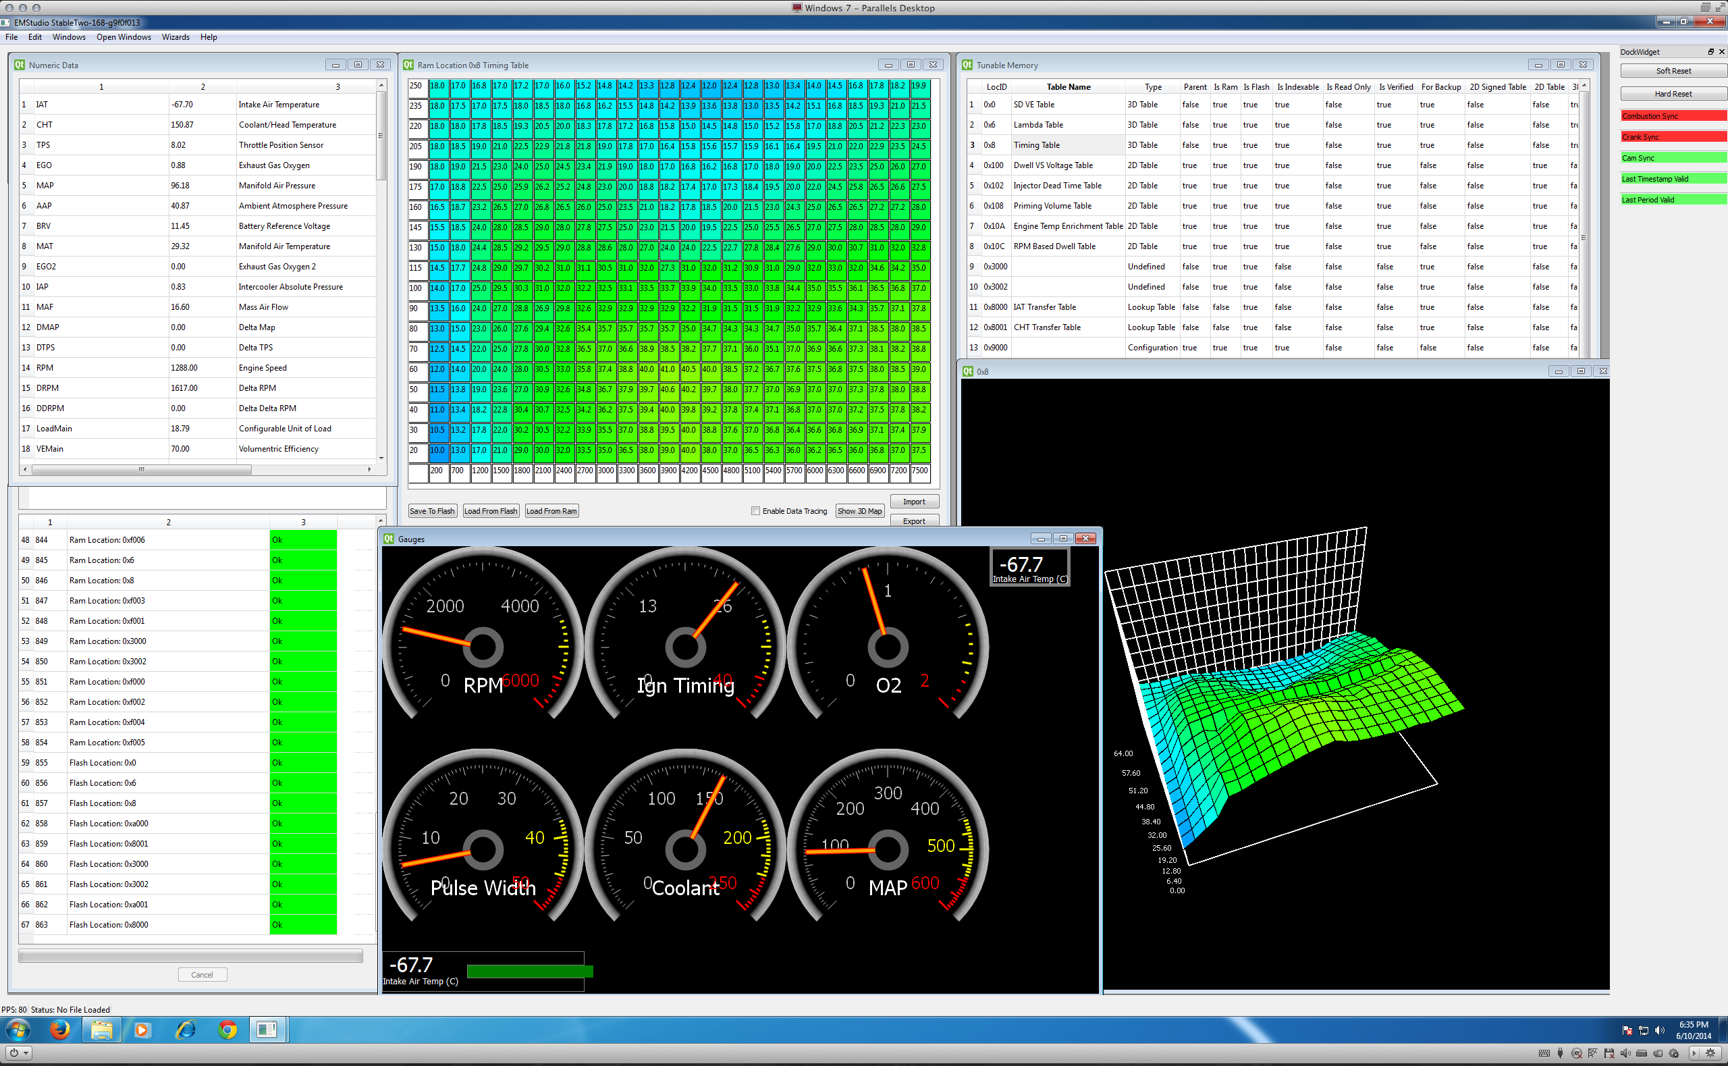Image resolution: width=1728 pixels, height=1066 pixels.
Task: Click the Windows Start orb
Action: tap(18, 1030)
